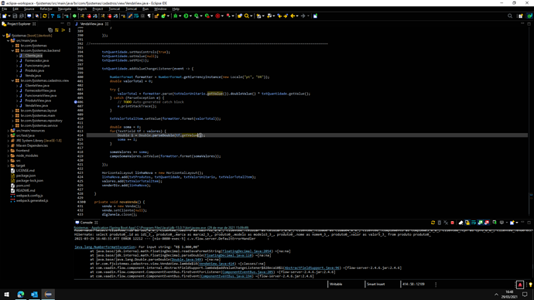Expand Maven Dependencies node
Image resolution: width=534 pixels, height=300 pixels.
pos(9,145)
